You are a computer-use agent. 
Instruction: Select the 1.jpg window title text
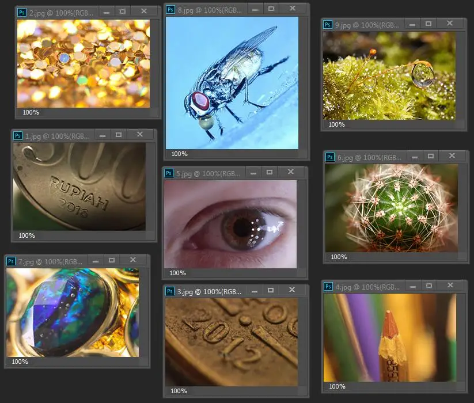click(x=57, y=136)
